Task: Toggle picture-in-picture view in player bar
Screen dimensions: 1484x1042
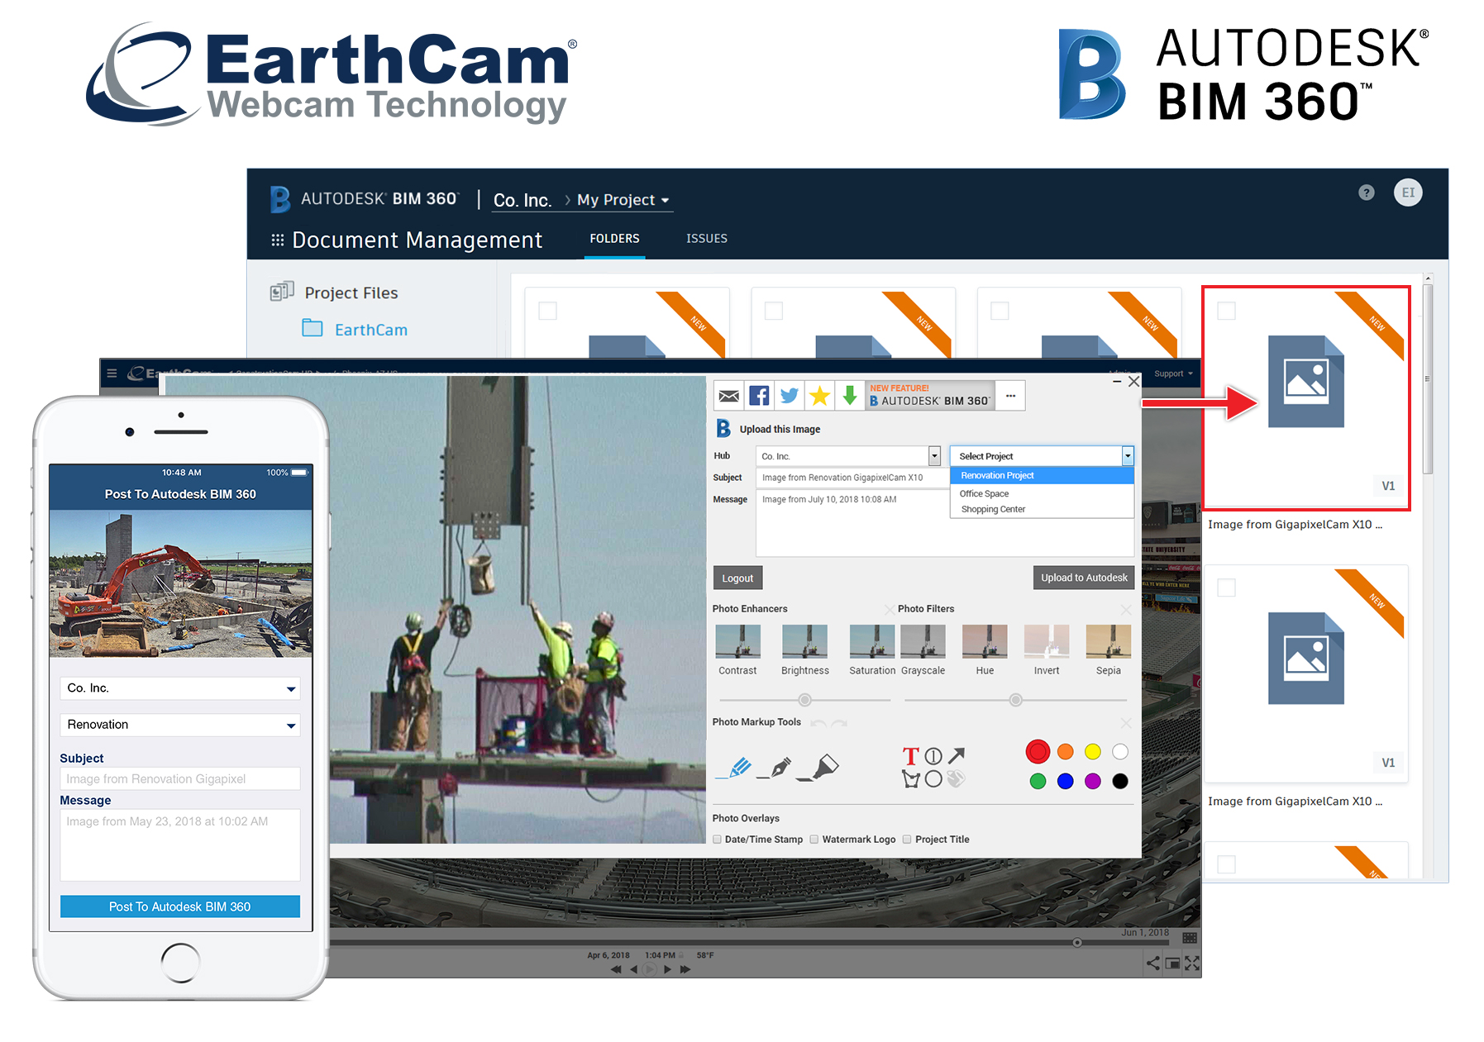Action: pos(1172,963)
